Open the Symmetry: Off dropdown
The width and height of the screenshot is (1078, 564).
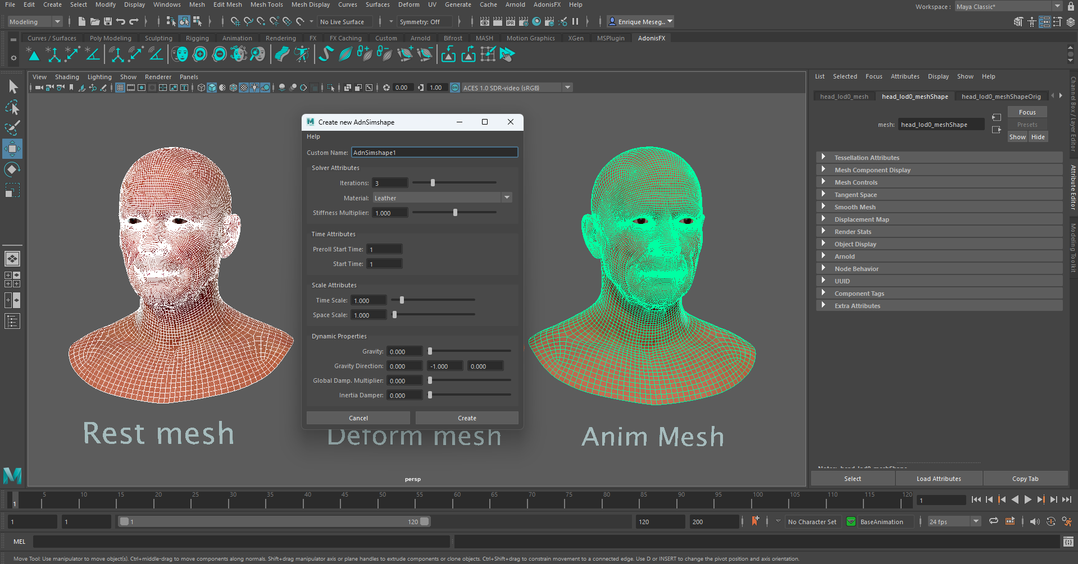[x=424, y=22]
